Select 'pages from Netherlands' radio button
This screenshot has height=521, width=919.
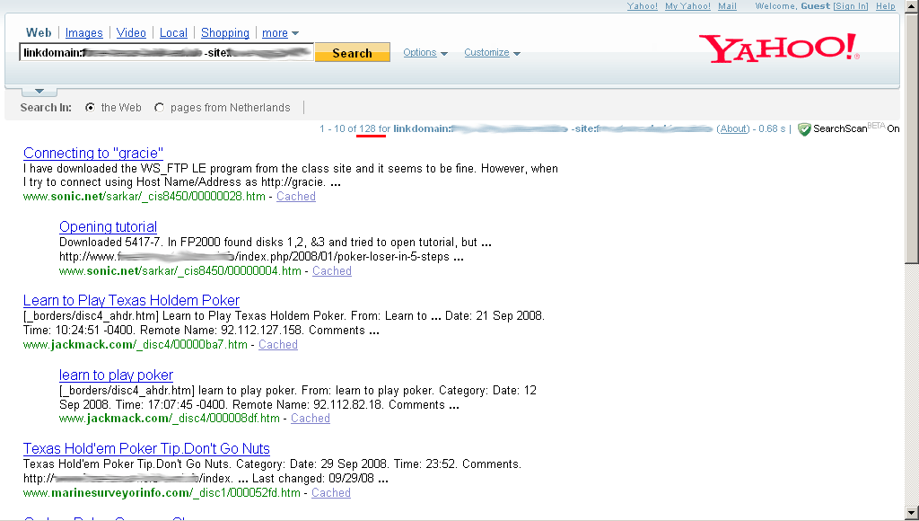tap(159, 108)
